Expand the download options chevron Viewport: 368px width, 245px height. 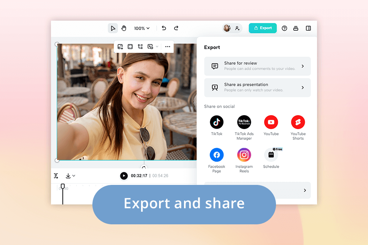point(74,176)
